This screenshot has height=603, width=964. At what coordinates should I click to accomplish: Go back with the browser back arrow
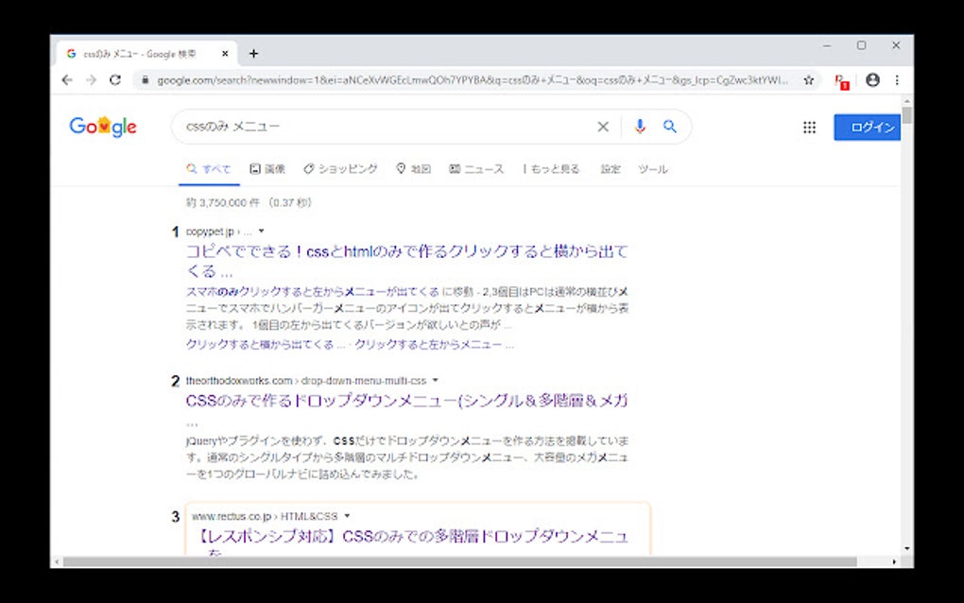pyautogui.click(x=67, y=80)
